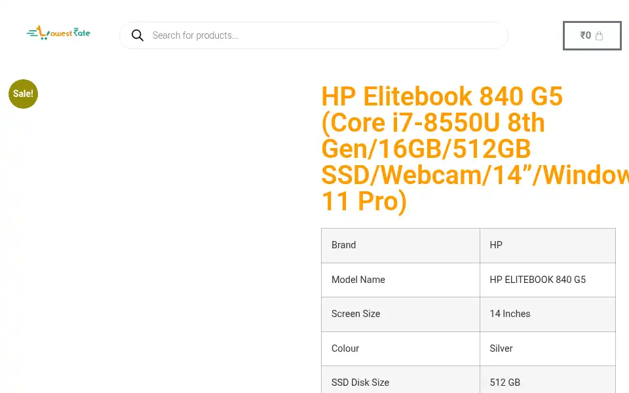629x393 pixels.
Task: Click the LowestRate logo
Action: (x=58, y=33)
